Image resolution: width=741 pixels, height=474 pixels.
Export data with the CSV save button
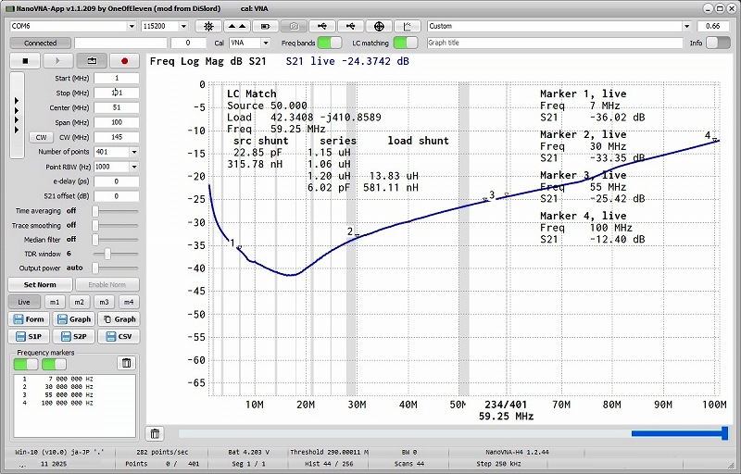pos(120,336)
